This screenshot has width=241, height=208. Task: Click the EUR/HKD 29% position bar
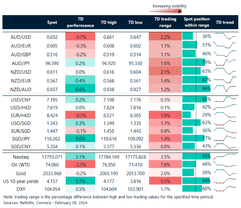(x=187, y=115)
